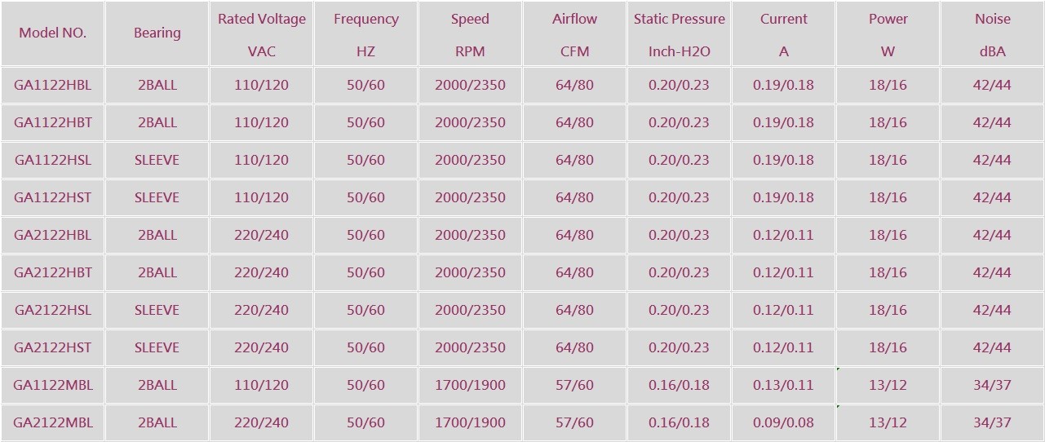
Task: Select the GA2122HBT model cell
Action: pyautogui.click(x=53, y=272)
